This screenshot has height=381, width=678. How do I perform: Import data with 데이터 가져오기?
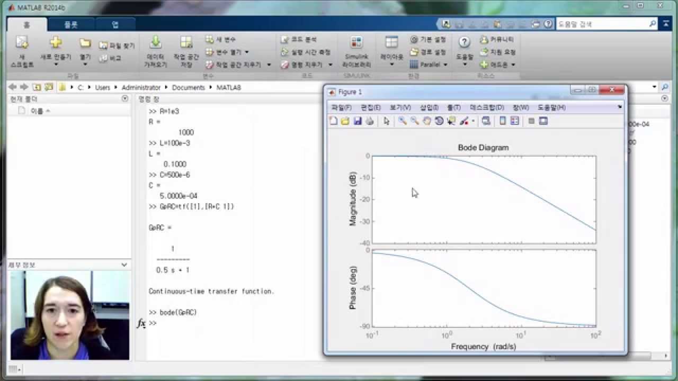(x=156, y=52)
